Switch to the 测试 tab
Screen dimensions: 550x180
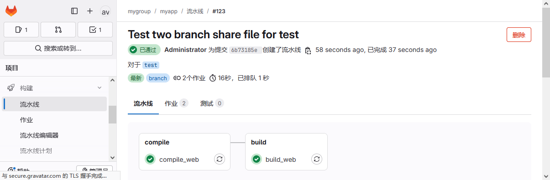point(212,103)
